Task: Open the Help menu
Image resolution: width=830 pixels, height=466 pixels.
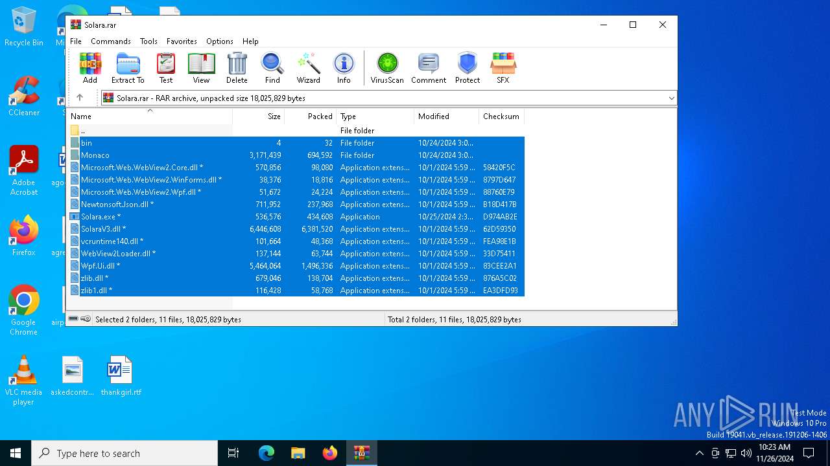Action: [x=250, y=41]
